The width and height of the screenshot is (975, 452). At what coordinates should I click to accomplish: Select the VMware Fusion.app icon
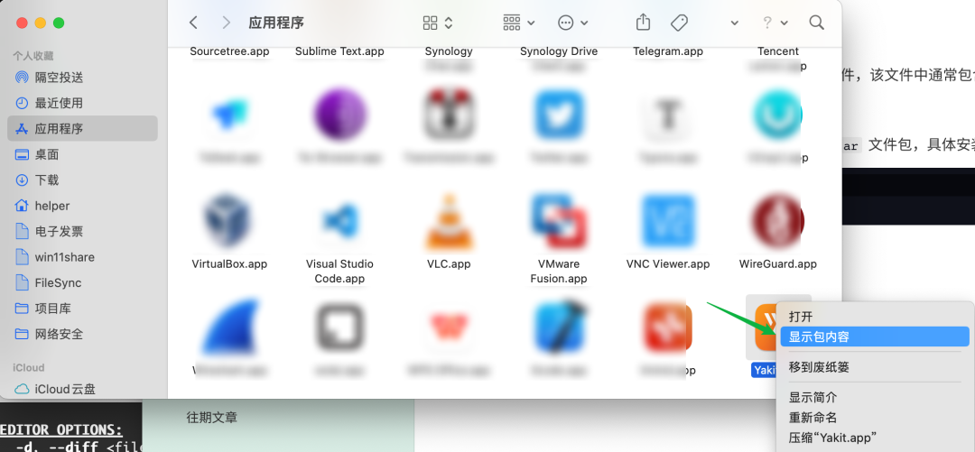pos(559,221)
